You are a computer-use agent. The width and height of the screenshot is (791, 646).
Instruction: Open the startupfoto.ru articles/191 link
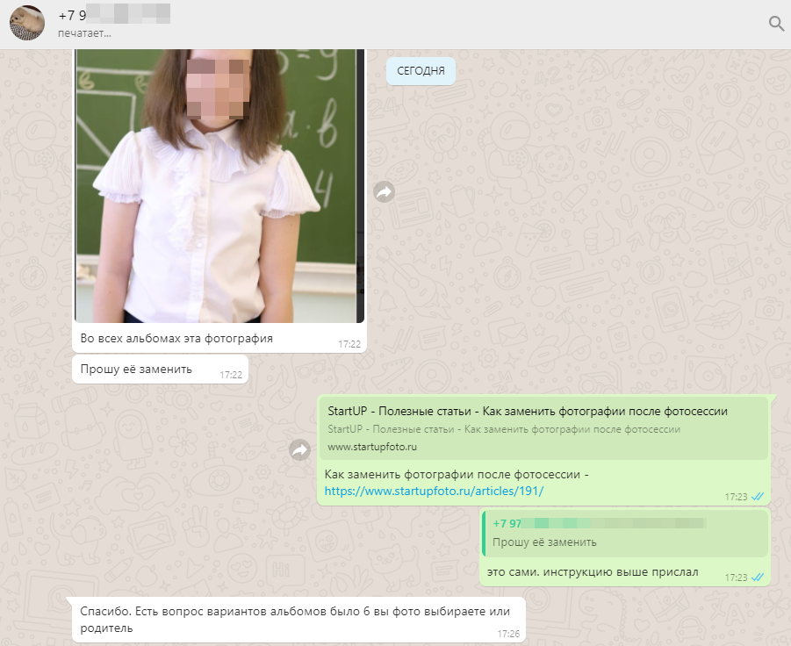click(x=434, y=491)
